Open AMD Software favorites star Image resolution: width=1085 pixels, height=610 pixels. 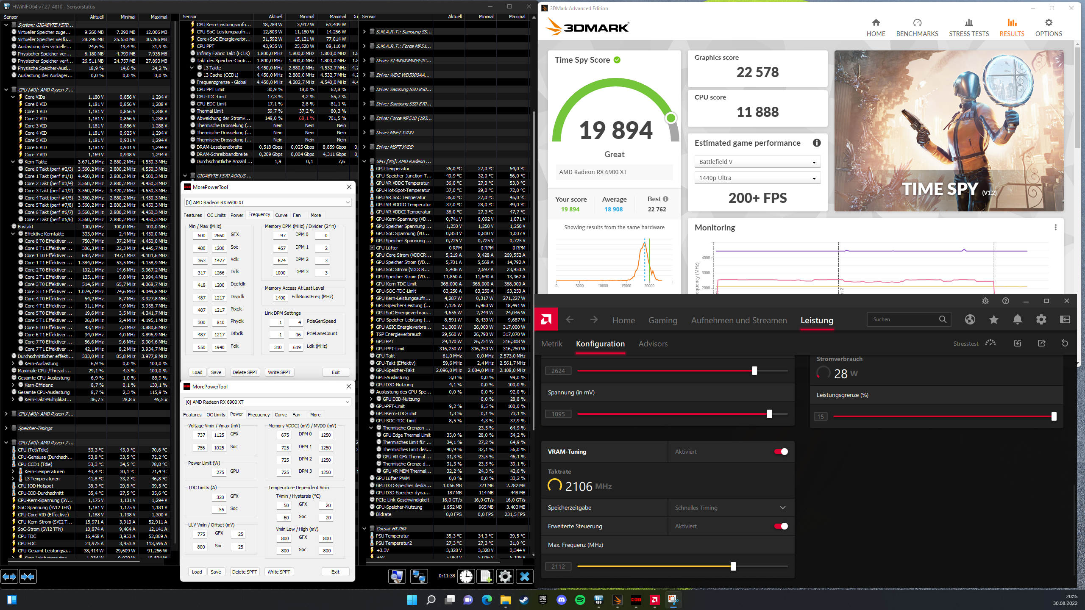pyautogui.click(x=993, y=319)
